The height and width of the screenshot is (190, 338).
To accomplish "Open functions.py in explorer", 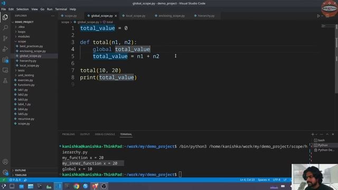I will (x=26, y=85).
